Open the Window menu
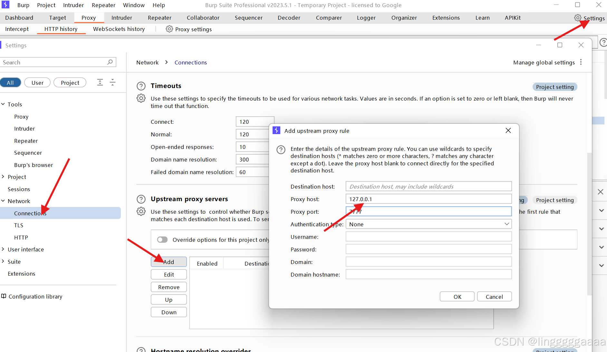The height and width of the screenshot is (352, 607). pos(134,5)
